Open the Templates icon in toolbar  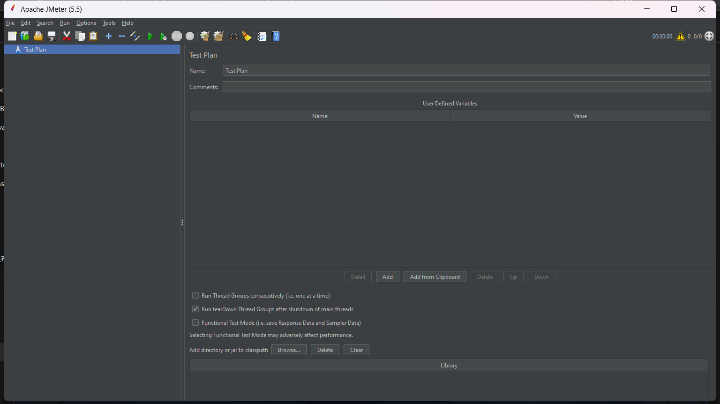(25, 36)
